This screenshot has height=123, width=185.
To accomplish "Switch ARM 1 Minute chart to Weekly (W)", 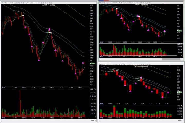I will pos(49,3).
